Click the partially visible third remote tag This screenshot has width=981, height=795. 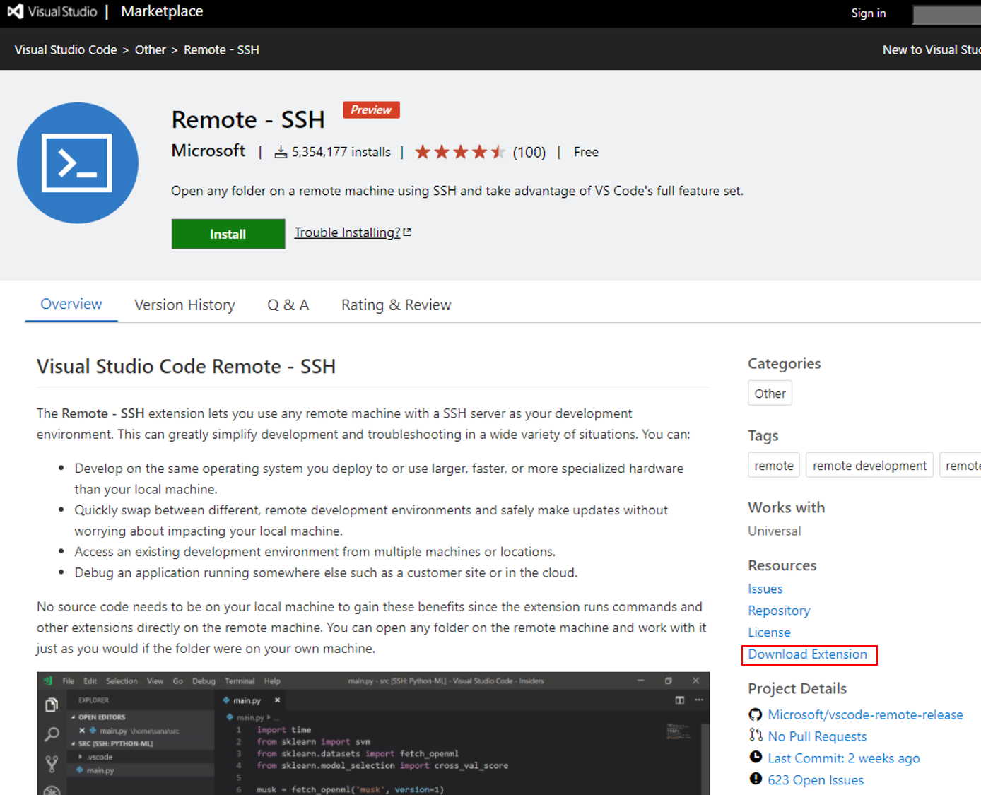point(961,465)
